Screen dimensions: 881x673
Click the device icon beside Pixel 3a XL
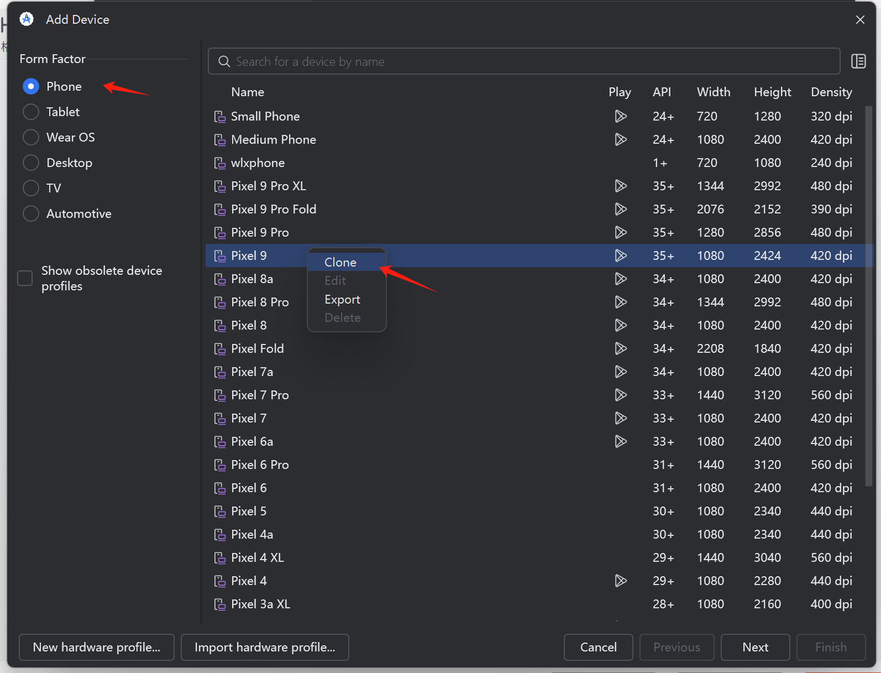click(220, 604)
